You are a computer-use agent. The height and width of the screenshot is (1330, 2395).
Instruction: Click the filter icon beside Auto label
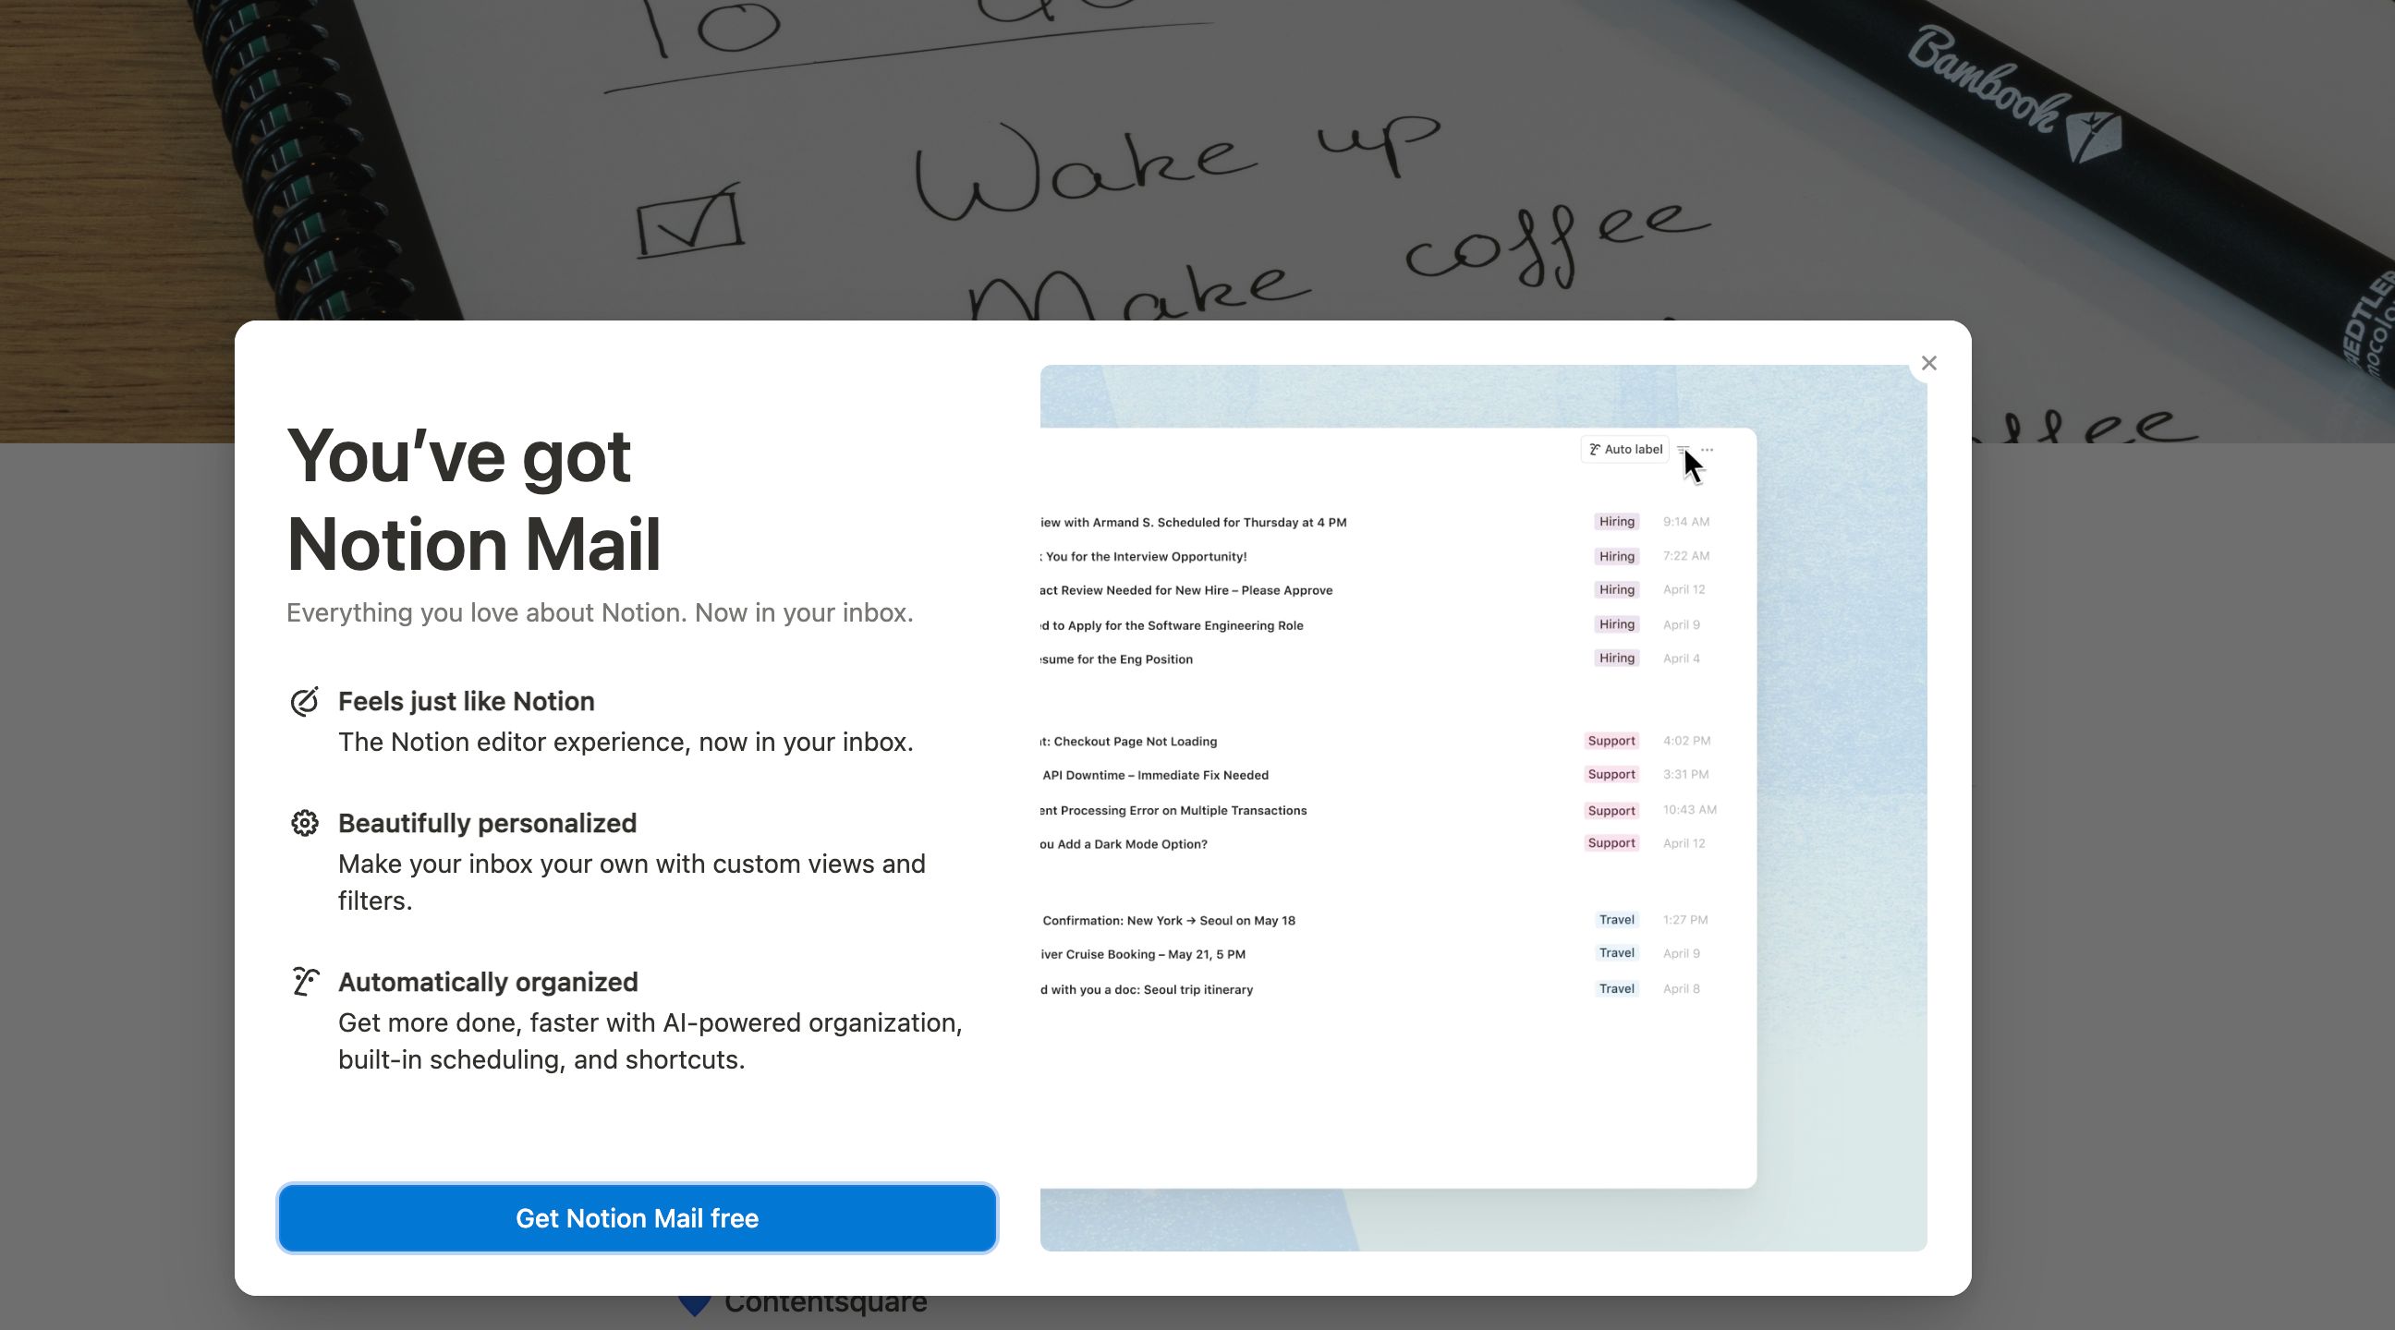1683,450
